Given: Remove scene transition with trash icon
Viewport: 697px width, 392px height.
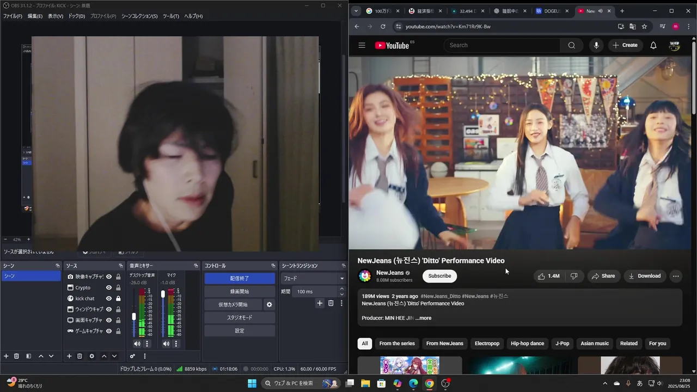Looking at the screenshot, I should [331, 303].
